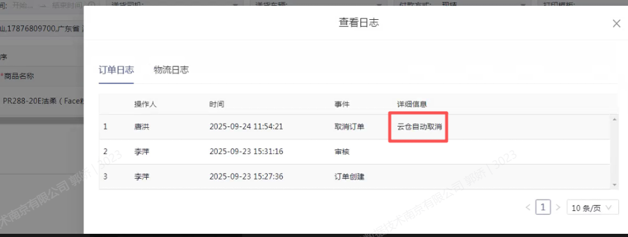Select the 审核 log row
Viewport: 628px width, 237px height.
(x=355, y=152)
